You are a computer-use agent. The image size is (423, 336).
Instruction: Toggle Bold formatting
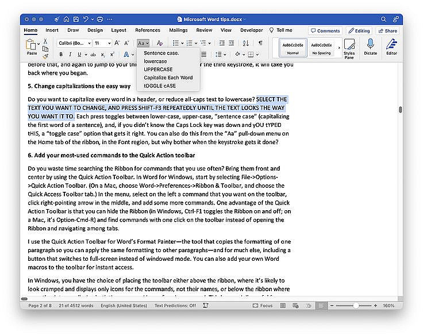coord(61,55)
